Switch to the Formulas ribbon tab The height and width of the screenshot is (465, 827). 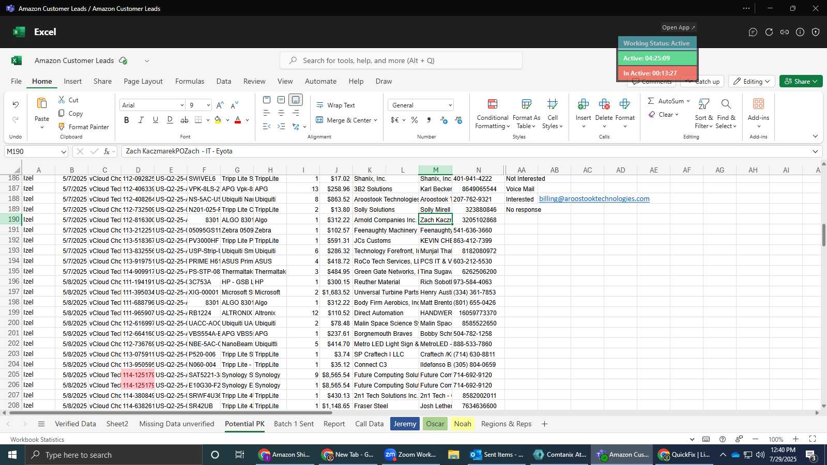point(190,81)
